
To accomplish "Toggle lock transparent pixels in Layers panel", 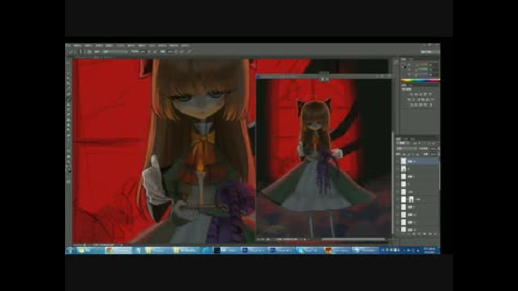I will click(x=404, y=154).
